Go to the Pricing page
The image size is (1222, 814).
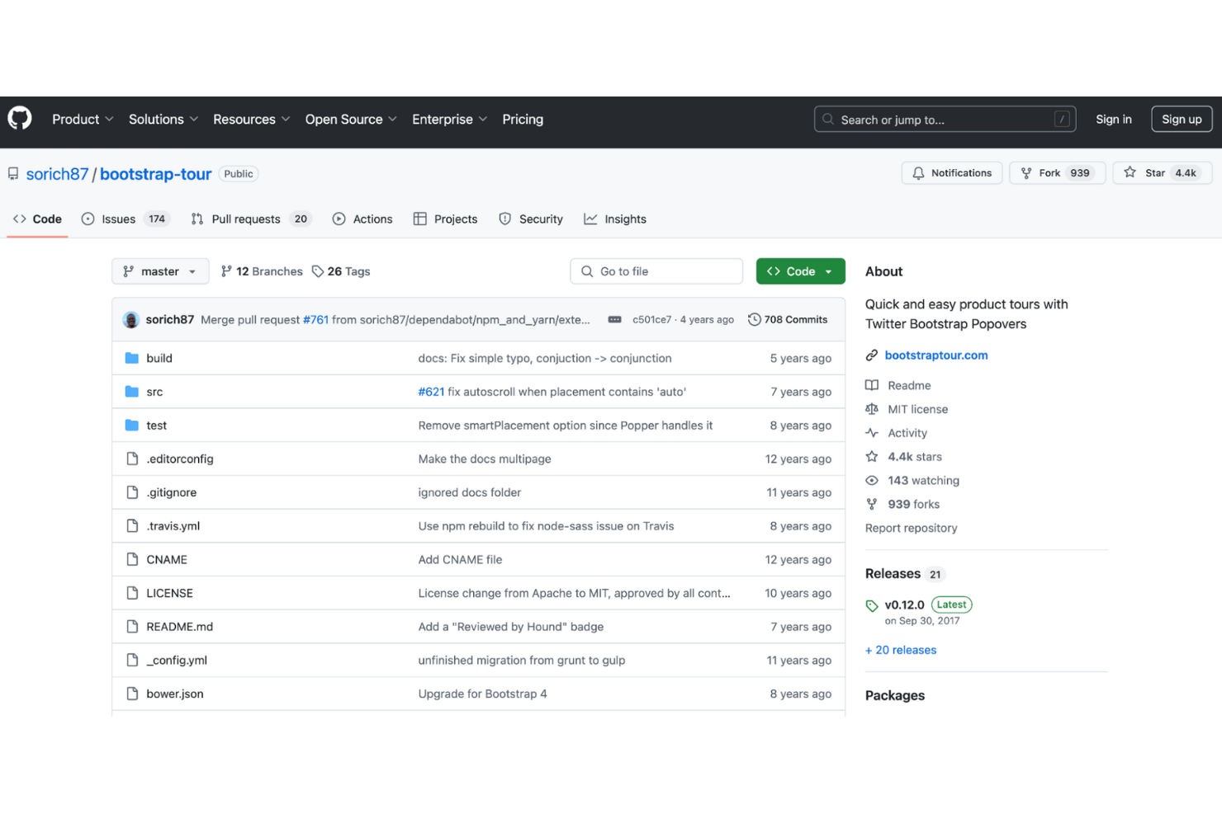click(523, 120)
